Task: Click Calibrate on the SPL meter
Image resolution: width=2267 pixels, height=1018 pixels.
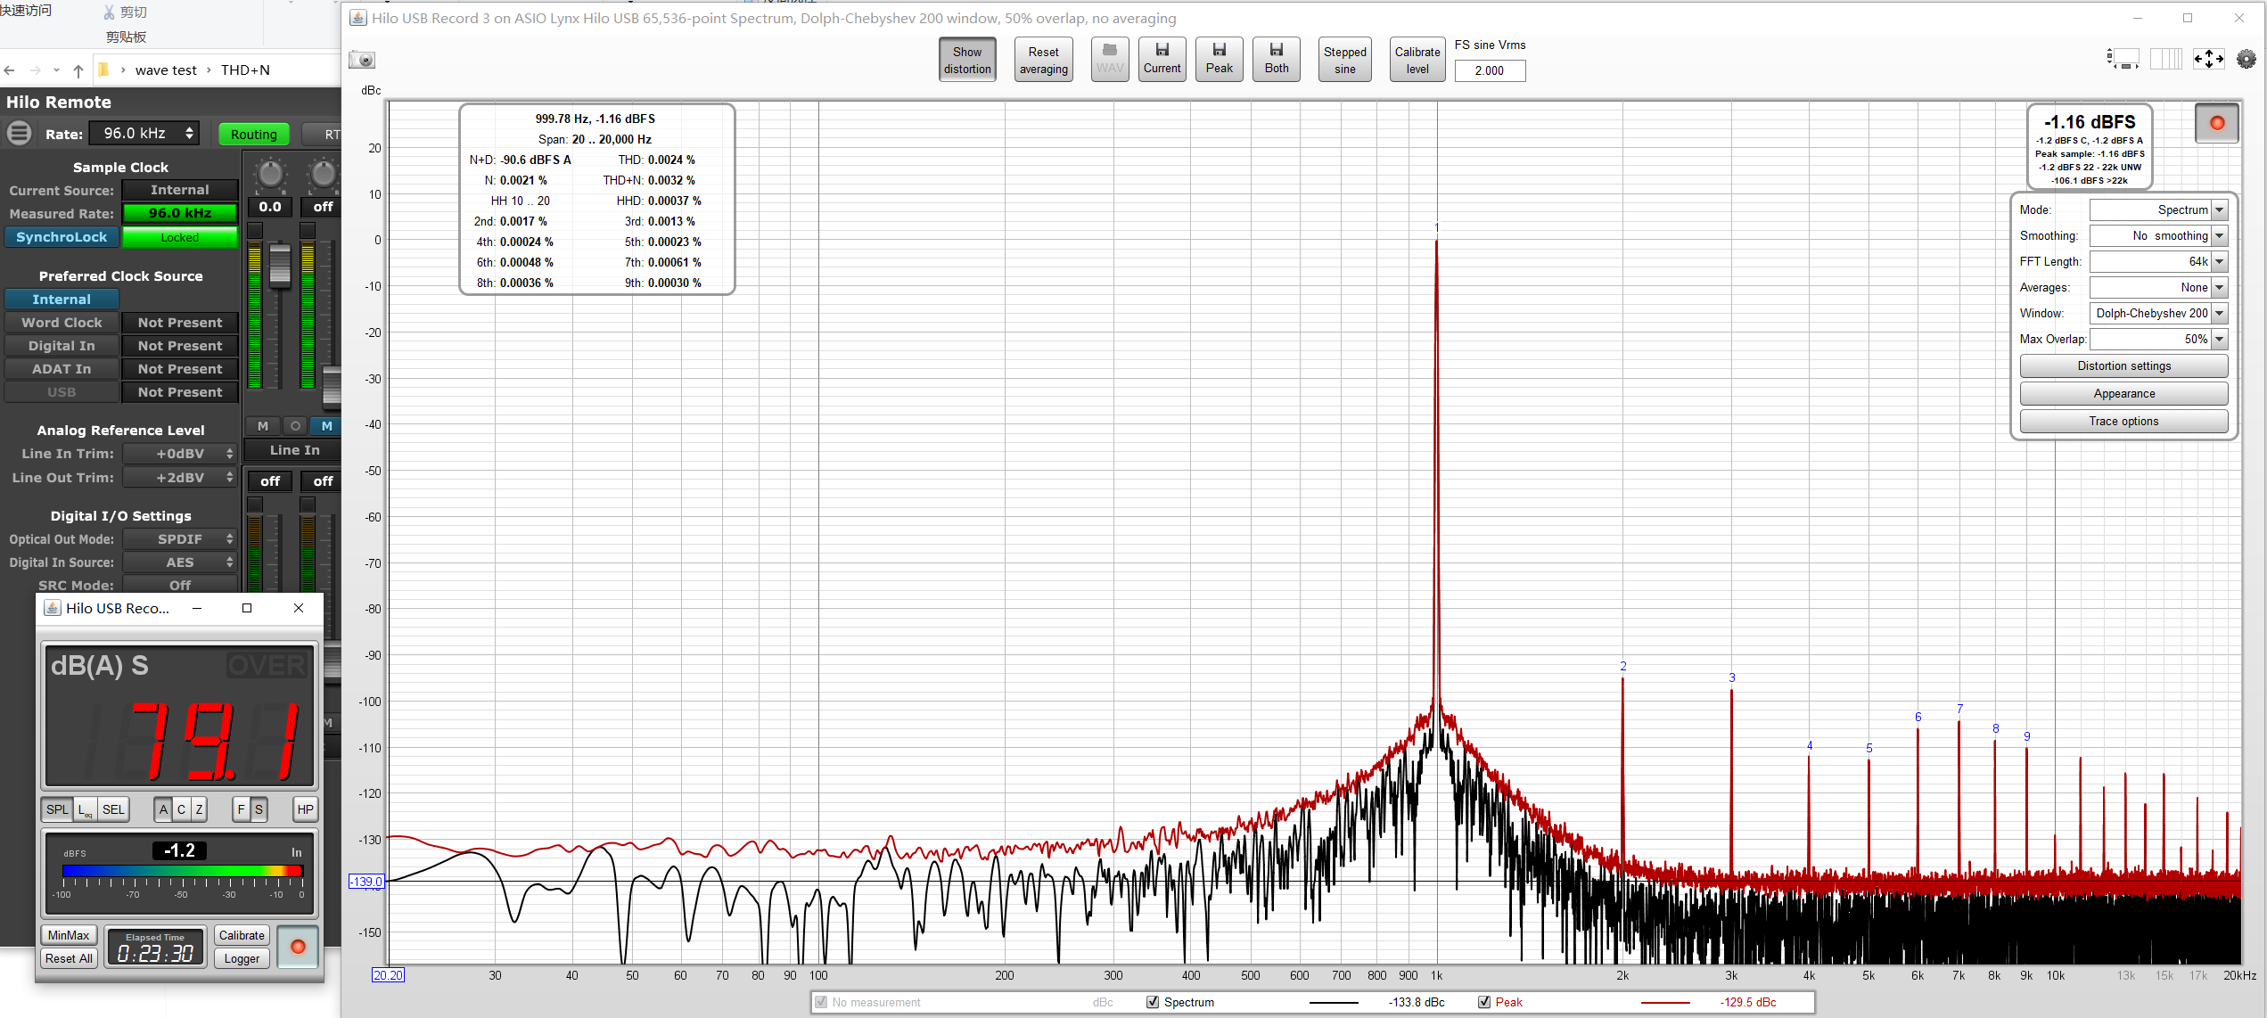Action: point(242,935)
